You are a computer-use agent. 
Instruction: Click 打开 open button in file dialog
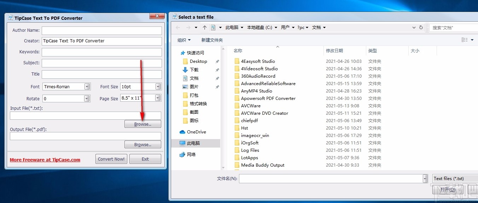[448, 190]
